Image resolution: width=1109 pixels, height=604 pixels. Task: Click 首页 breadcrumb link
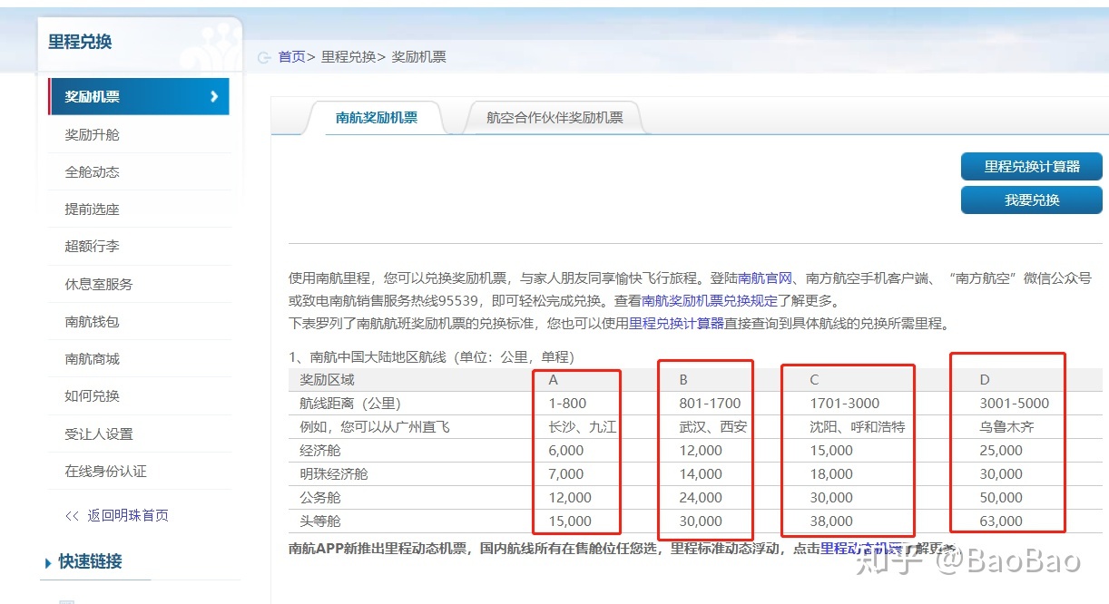[291, 57]
